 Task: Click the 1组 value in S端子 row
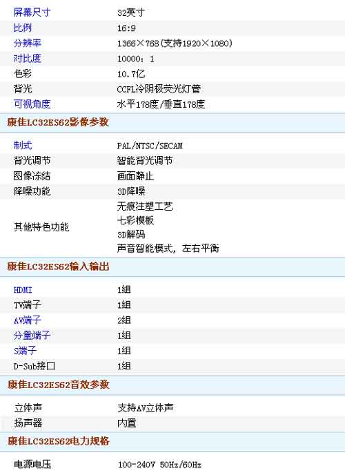pos(124,351)
